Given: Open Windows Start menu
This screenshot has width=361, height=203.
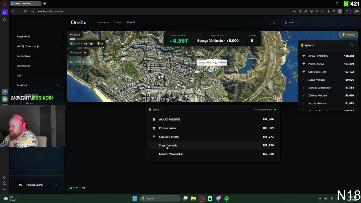Looking at the screenshot, I should (x=135, y=198).
